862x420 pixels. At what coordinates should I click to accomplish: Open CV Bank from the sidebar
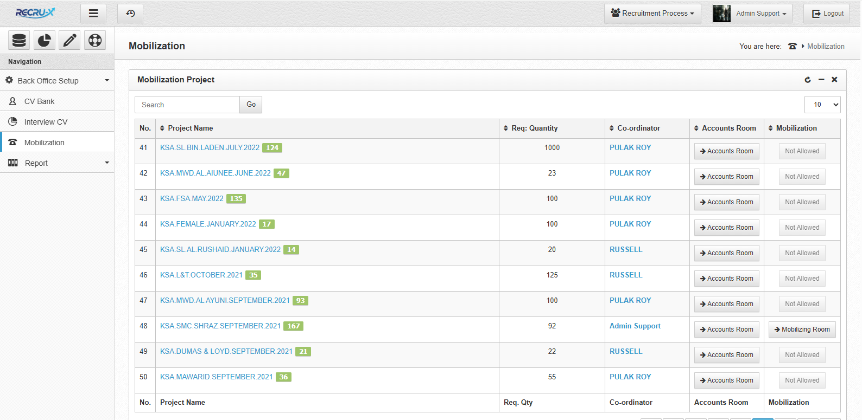(39, 101)
